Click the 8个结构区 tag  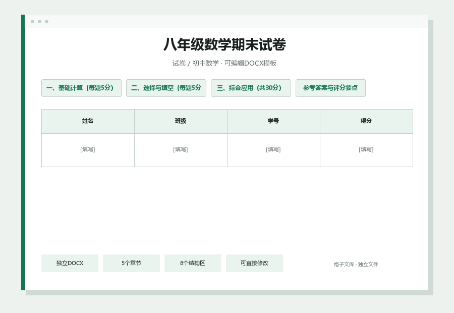coord(193,263)
